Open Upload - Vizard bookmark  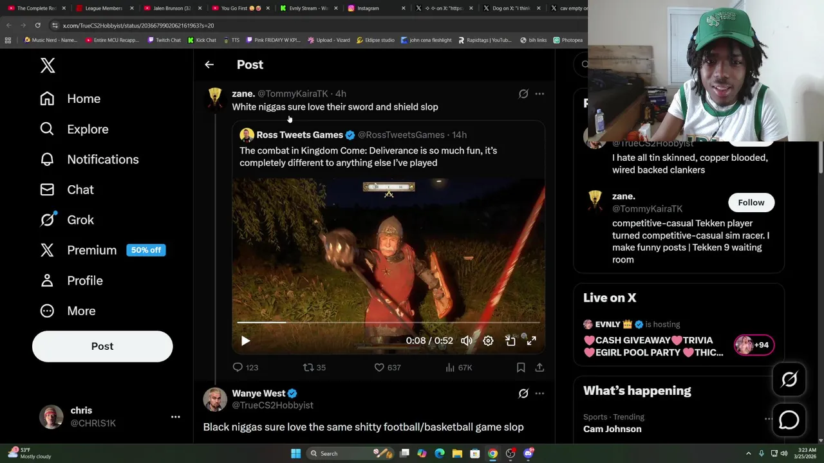click(328, 40)
